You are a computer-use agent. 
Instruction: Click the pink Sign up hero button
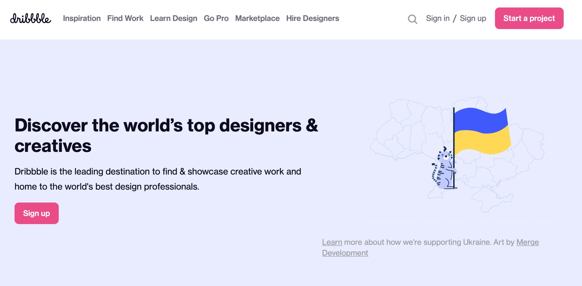[37, 213]
